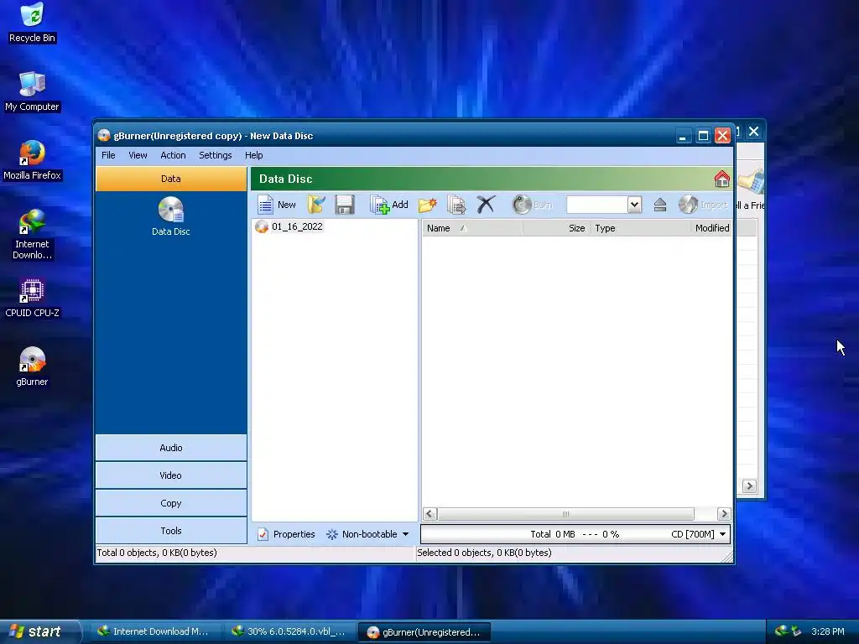Eject the drive with eject icon
This screenshot has width=859, height=644.
point(660,205)
